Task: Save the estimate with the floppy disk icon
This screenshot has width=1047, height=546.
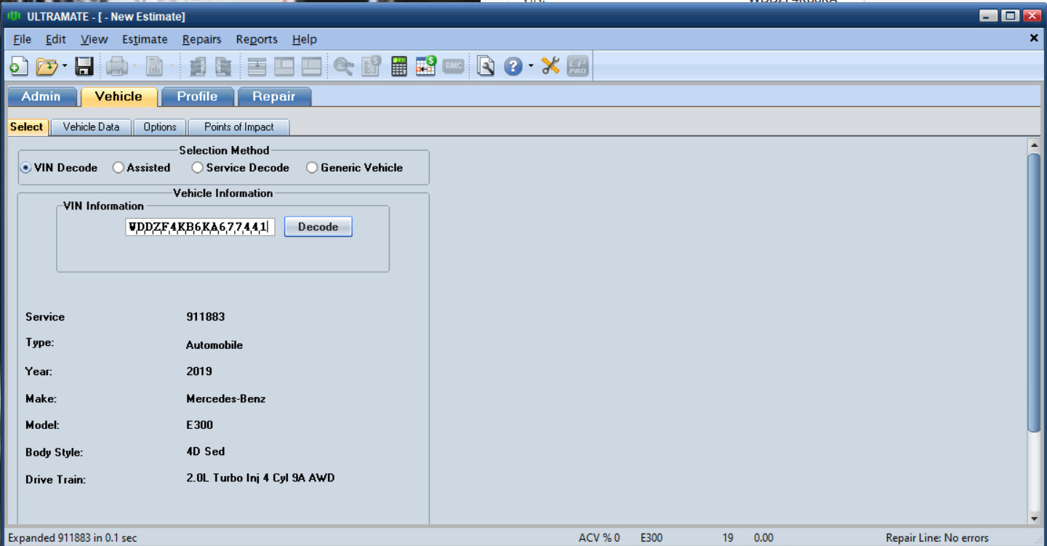Action: (x=84, y=67)
